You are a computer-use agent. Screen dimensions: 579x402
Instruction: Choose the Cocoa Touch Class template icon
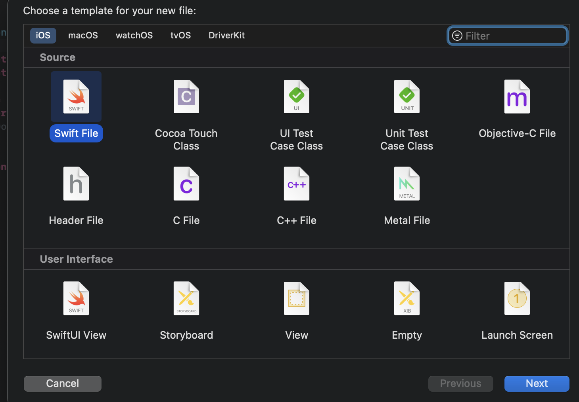click(186, 97)
